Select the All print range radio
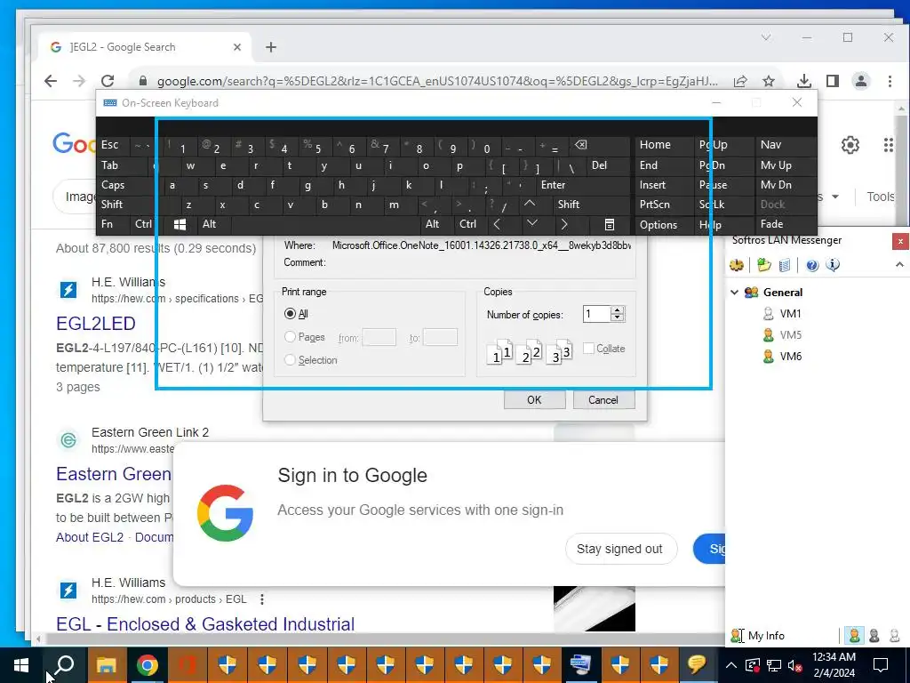 pyautogui.click(x=290, y=314)
